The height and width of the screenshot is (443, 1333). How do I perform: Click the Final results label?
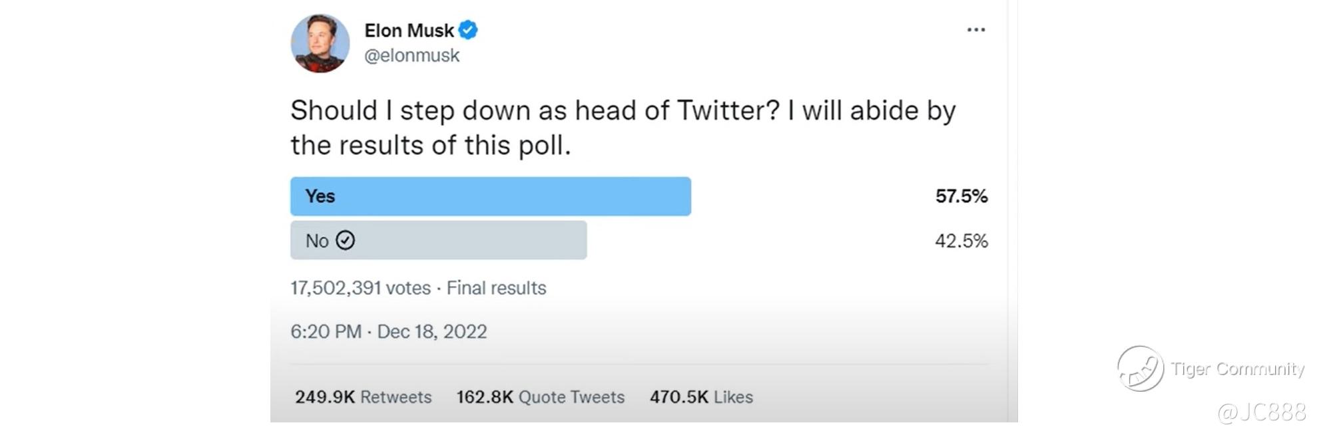[496, 288]
